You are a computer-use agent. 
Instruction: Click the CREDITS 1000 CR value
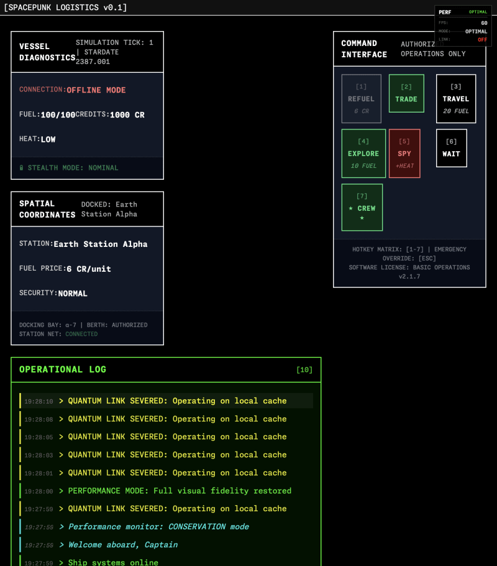(x=127, y=115)
